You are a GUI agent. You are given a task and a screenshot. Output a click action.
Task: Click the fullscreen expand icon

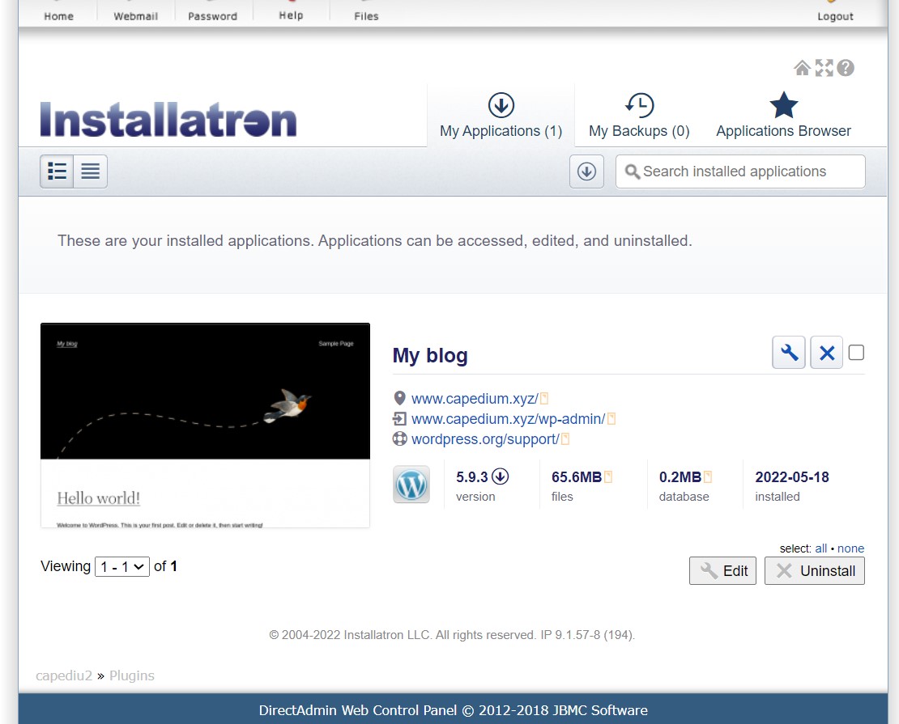(824, 68)
